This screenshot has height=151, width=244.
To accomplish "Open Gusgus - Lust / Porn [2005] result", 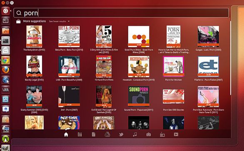I will click(x=208, y=38).
